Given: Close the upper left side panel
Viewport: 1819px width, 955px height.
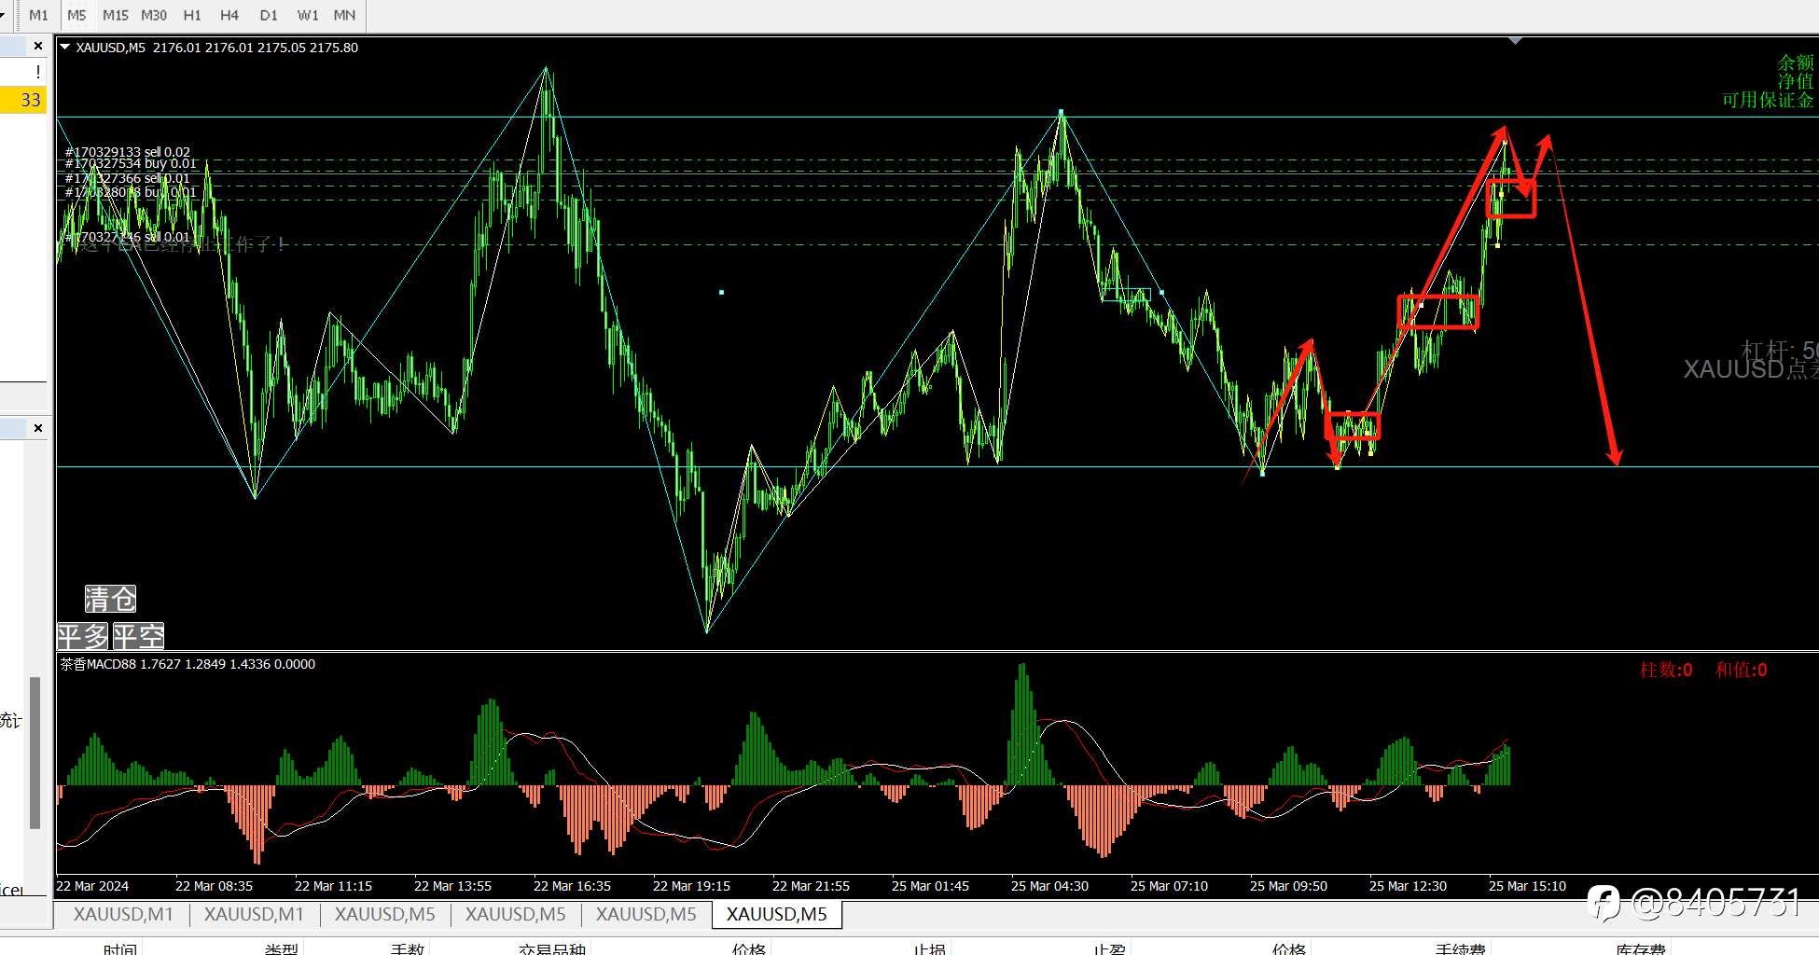Looking at the screenshot, I should (38, 46).
